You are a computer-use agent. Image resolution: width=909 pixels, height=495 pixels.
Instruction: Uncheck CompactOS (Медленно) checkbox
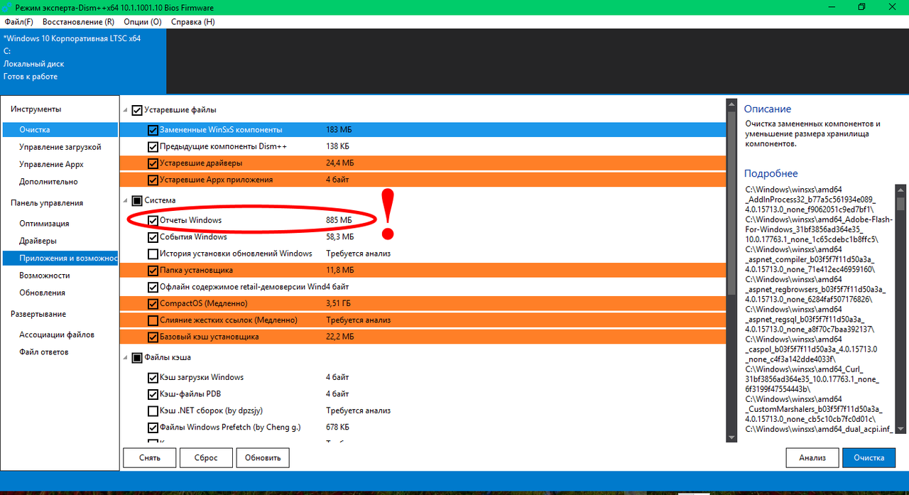point(153,304)
